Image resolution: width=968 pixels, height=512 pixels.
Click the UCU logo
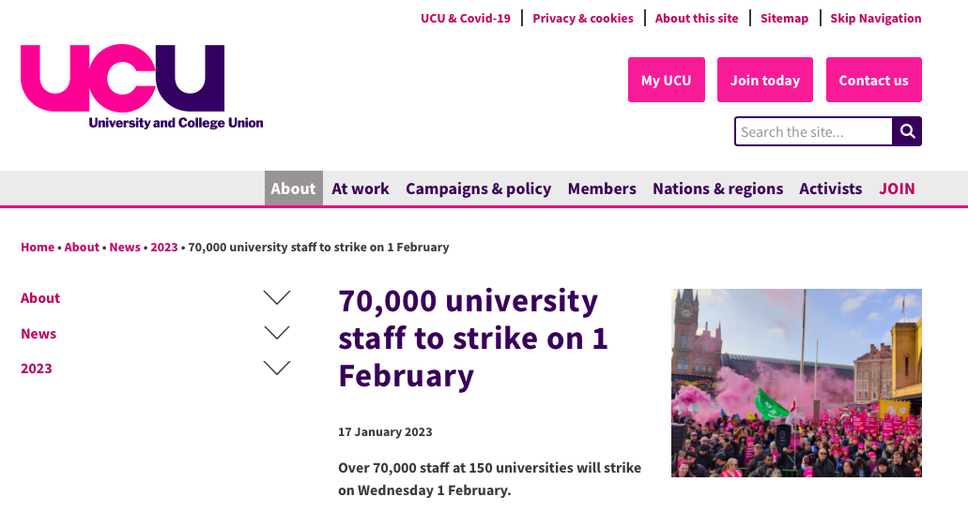pyautogui.click(x=142, y=87)
